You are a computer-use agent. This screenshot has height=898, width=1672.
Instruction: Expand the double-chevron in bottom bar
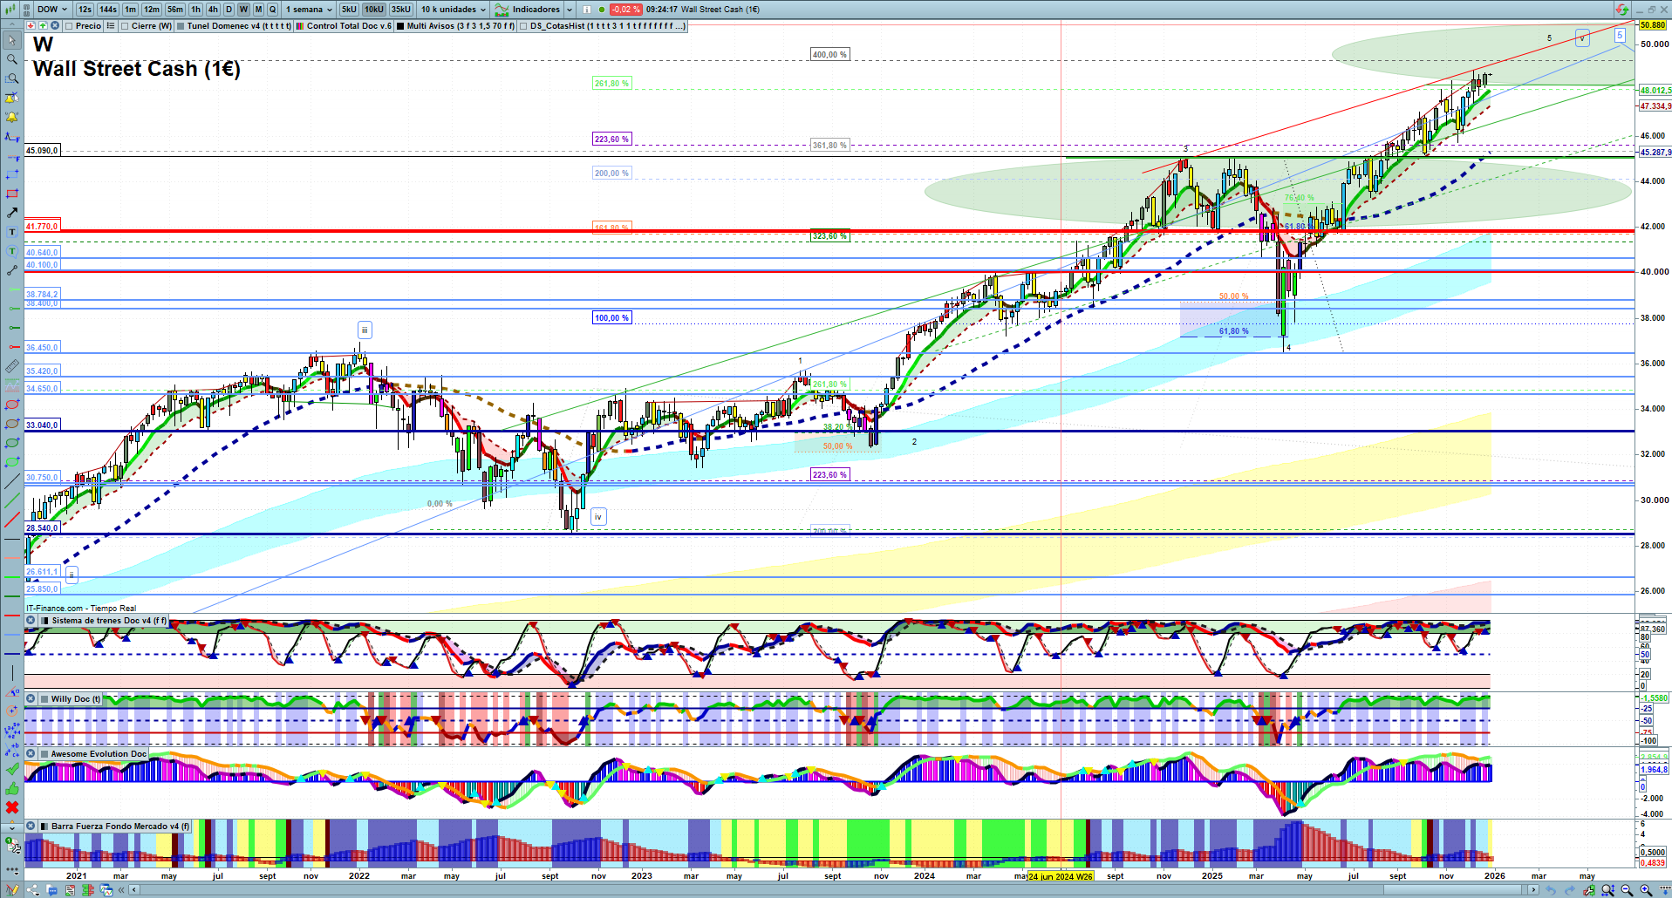pyautogui.click(x=121, y=890)
